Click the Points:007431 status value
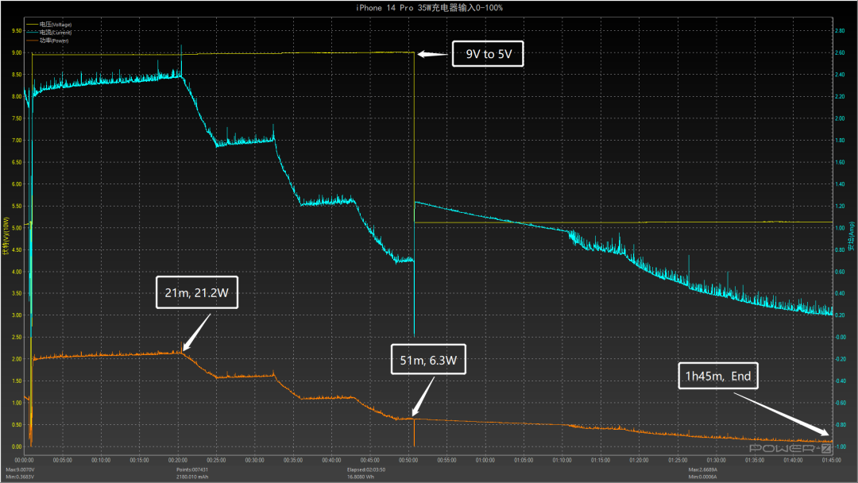Screen dimensions: 858x483 pyautogui.click(x=192, y=469)
